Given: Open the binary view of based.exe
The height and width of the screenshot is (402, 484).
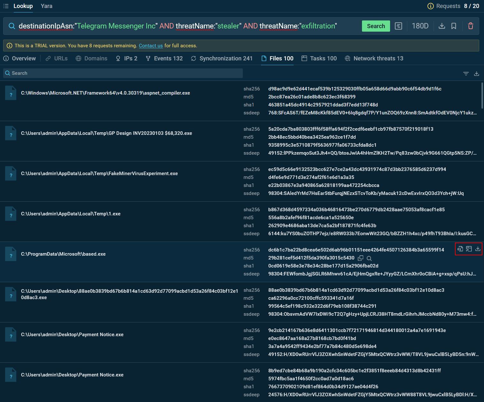Looking at the screenshot, I should click(x=460, y=249).
